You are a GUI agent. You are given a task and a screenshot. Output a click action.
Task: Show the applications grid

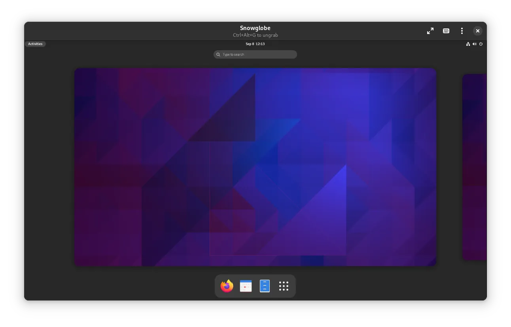pyautogui.click(x=284, y=286)
